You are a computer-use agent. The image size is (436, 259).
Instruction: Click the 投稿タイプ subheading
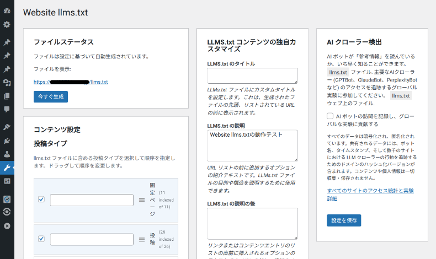50,143
